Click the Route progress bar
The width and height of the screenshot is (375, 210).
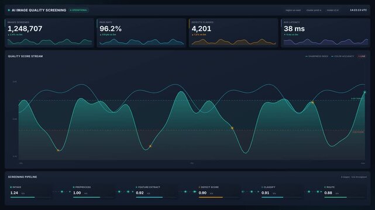pyautogui.click(x=345, y=197)
